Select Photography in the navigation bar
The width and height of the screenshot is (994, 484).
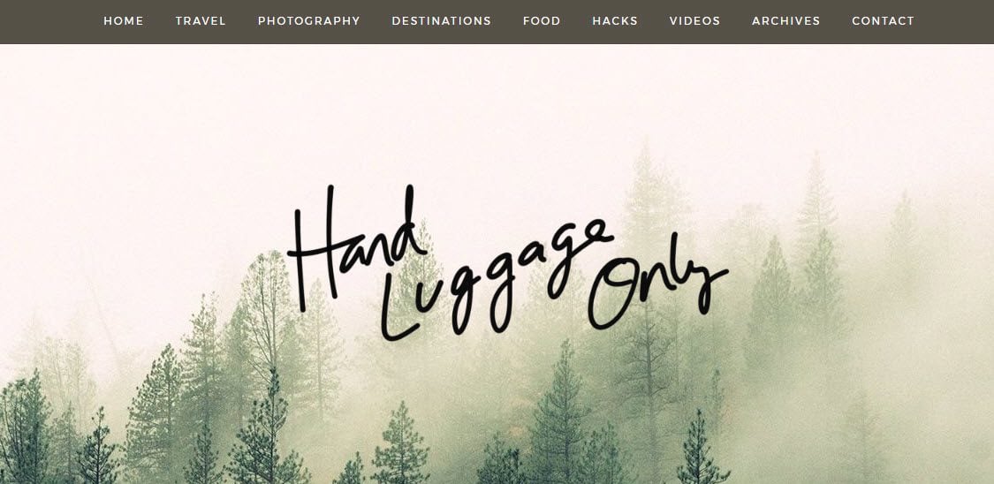(x=308, y=21)
